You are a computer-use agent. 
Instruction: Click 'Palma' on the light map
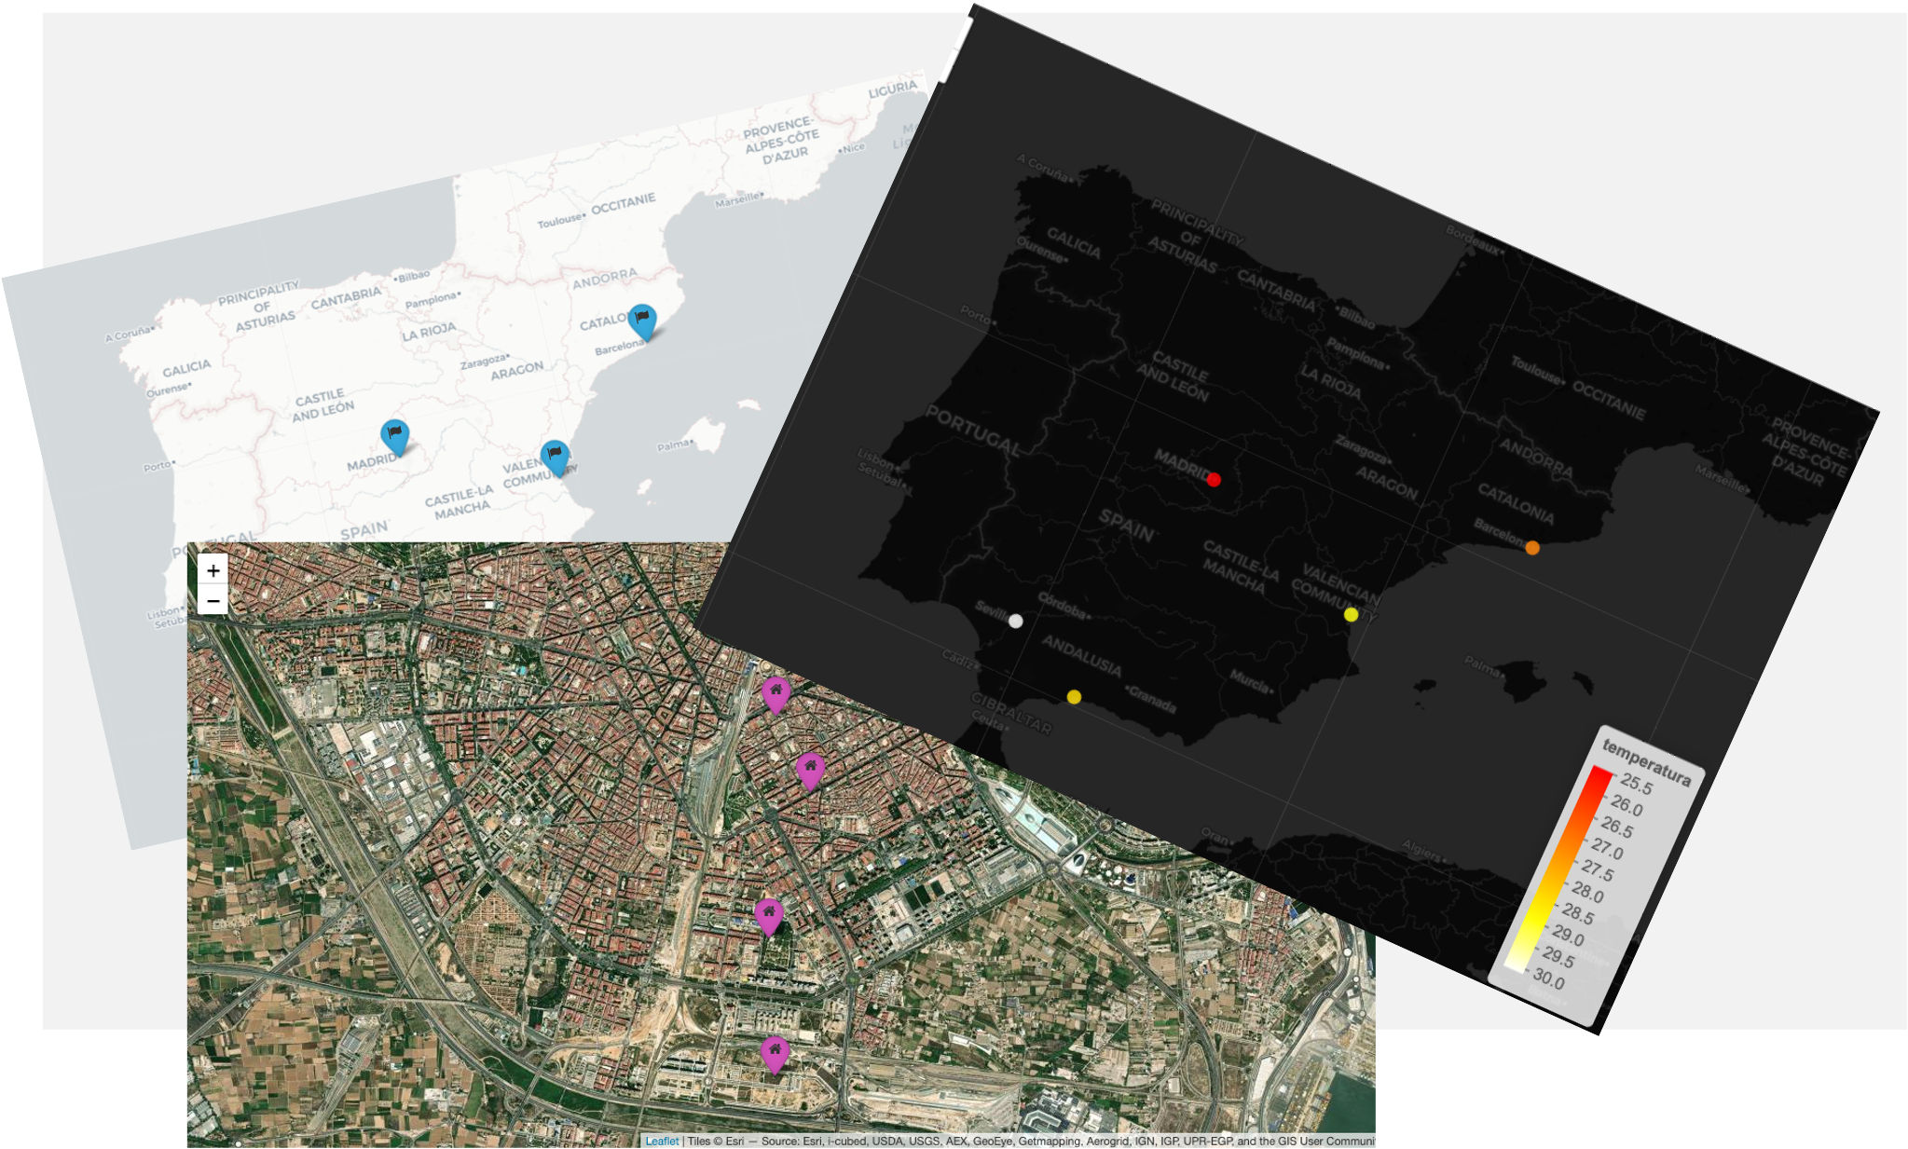pyautogui.click(x=674, y=445)
